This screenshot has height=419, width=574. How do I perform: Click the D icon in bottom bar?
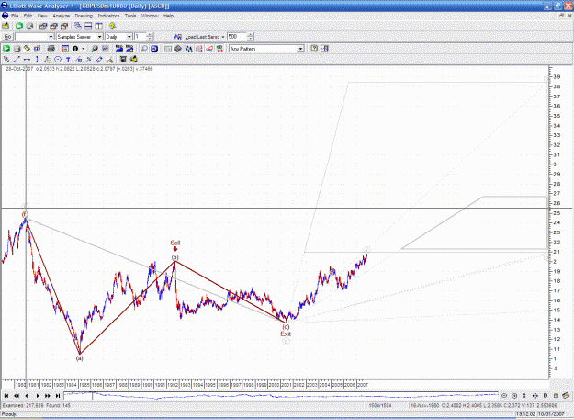point(546,396)
